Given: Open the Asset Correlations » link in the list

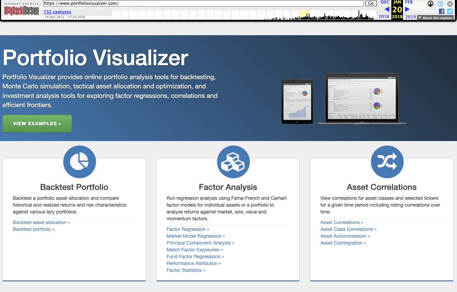Looking at the screenshot, I should click(342, 222).
